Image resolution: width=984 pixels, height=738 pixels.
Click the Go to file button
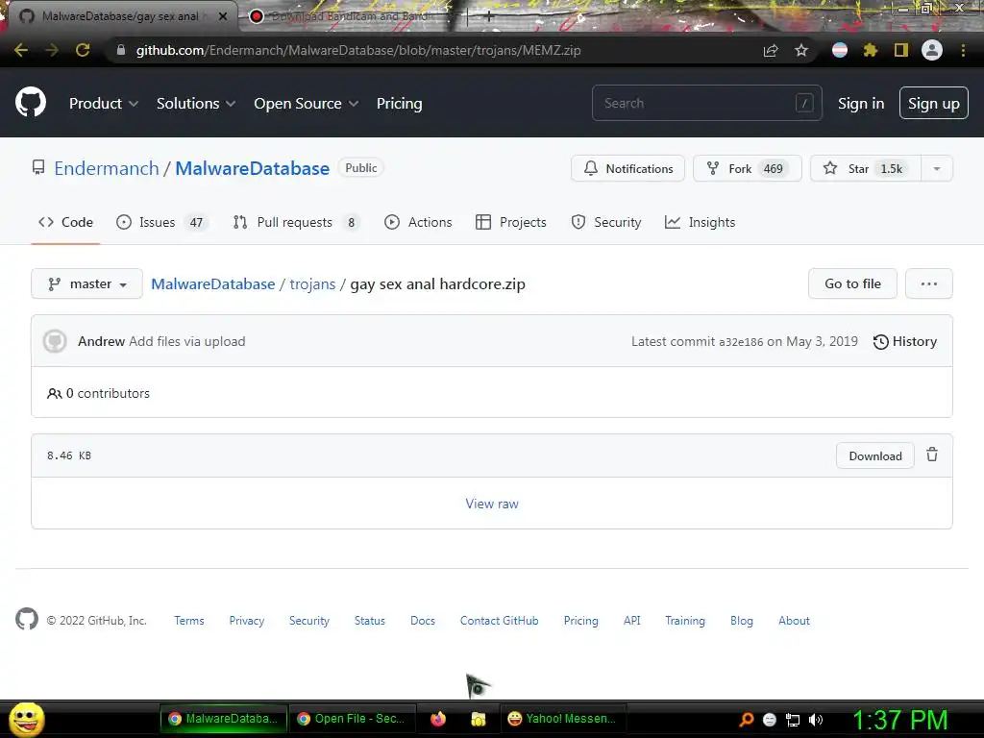click(x=852, y=283)
